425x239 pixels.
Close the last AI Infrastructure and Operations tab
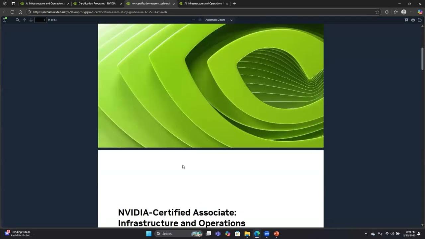point(227,4)
